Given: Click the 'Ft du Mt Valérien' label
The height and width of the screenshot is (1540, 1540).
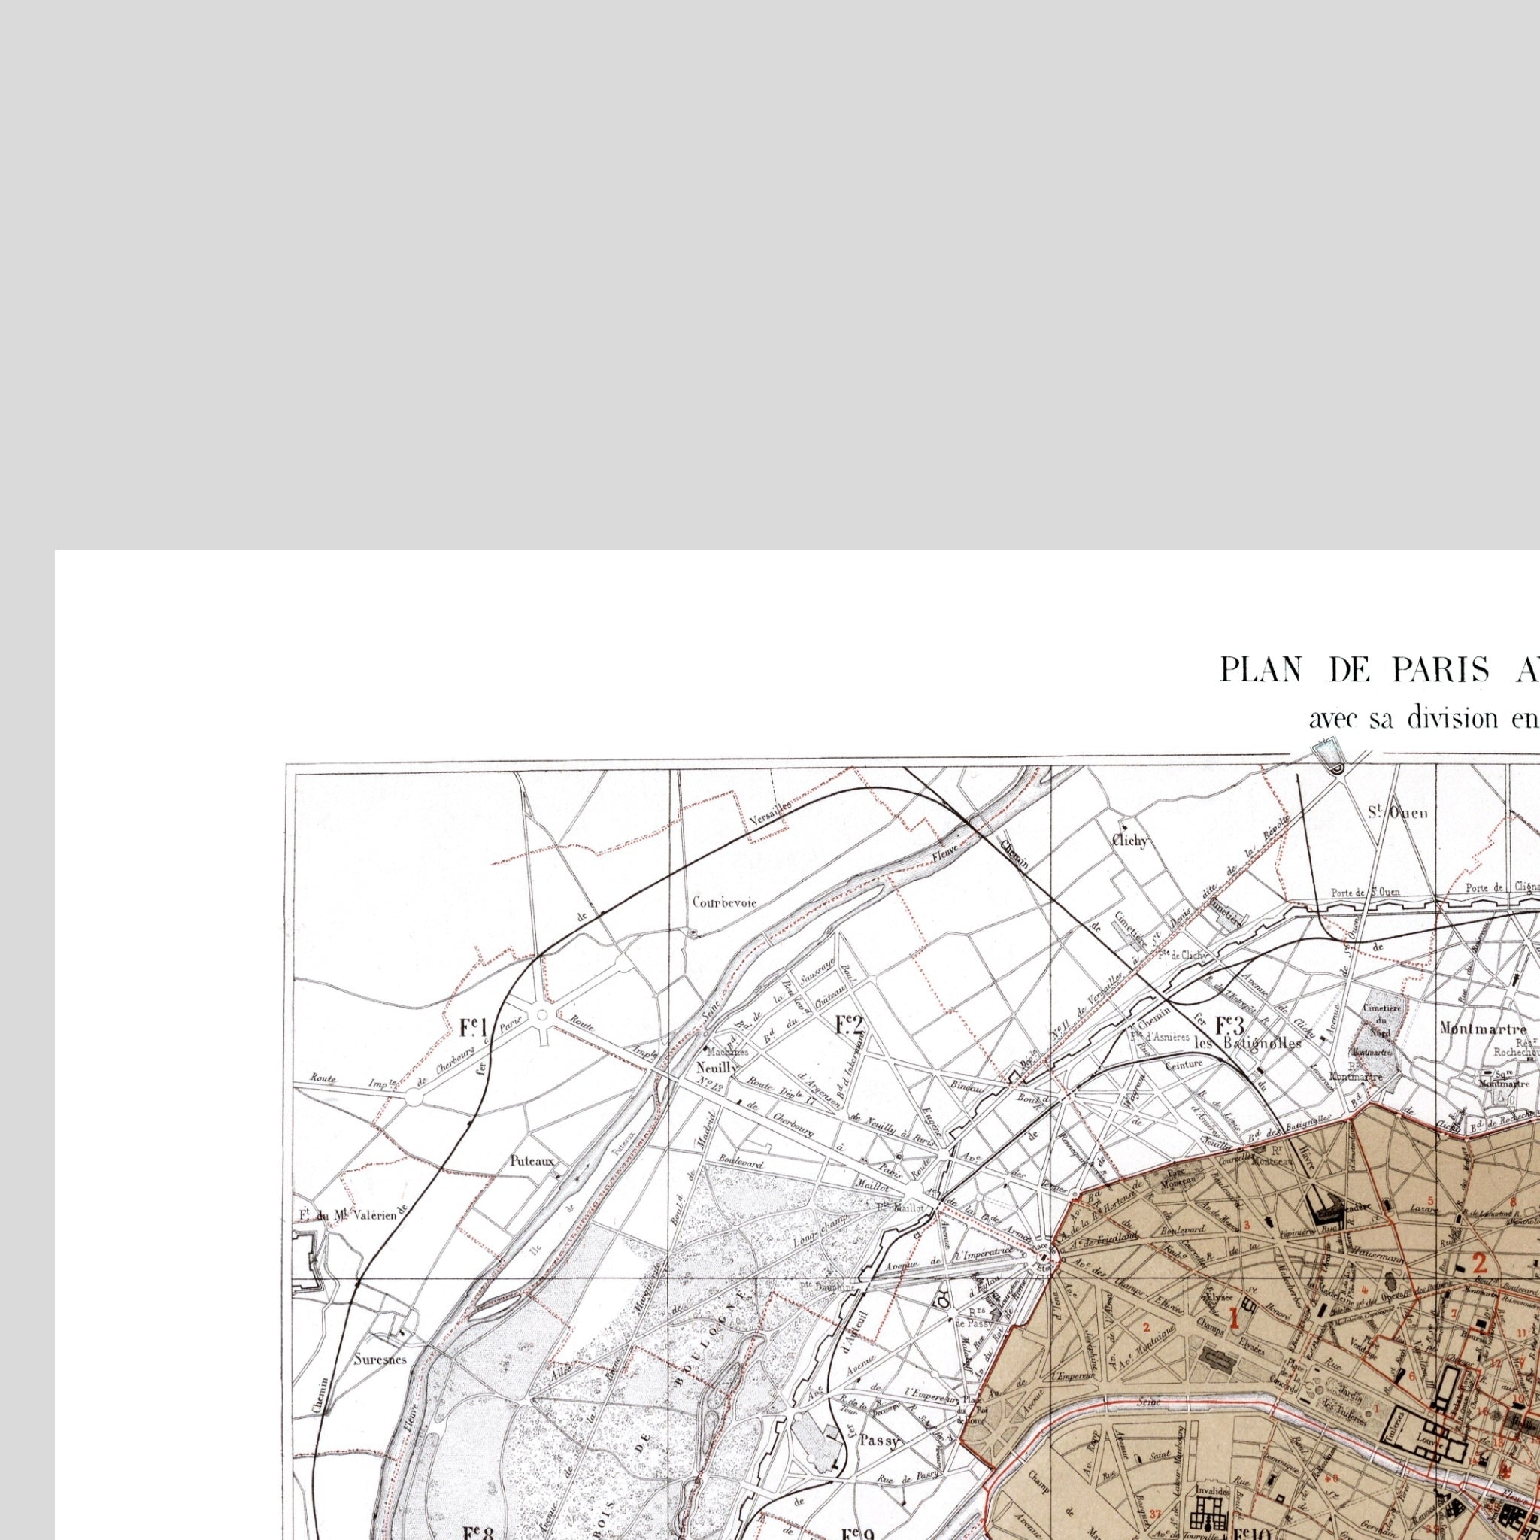Looking at the screenshot, I should click(350, 1216).
